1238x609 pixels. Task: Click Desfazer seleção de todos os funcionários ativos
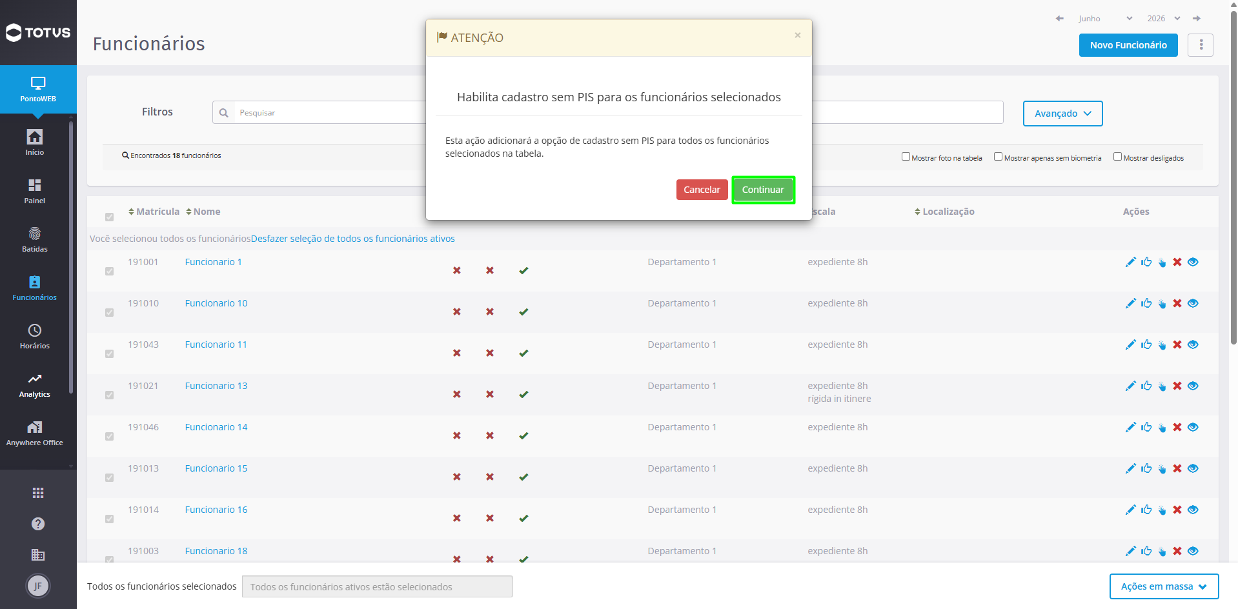click(353, 239)
